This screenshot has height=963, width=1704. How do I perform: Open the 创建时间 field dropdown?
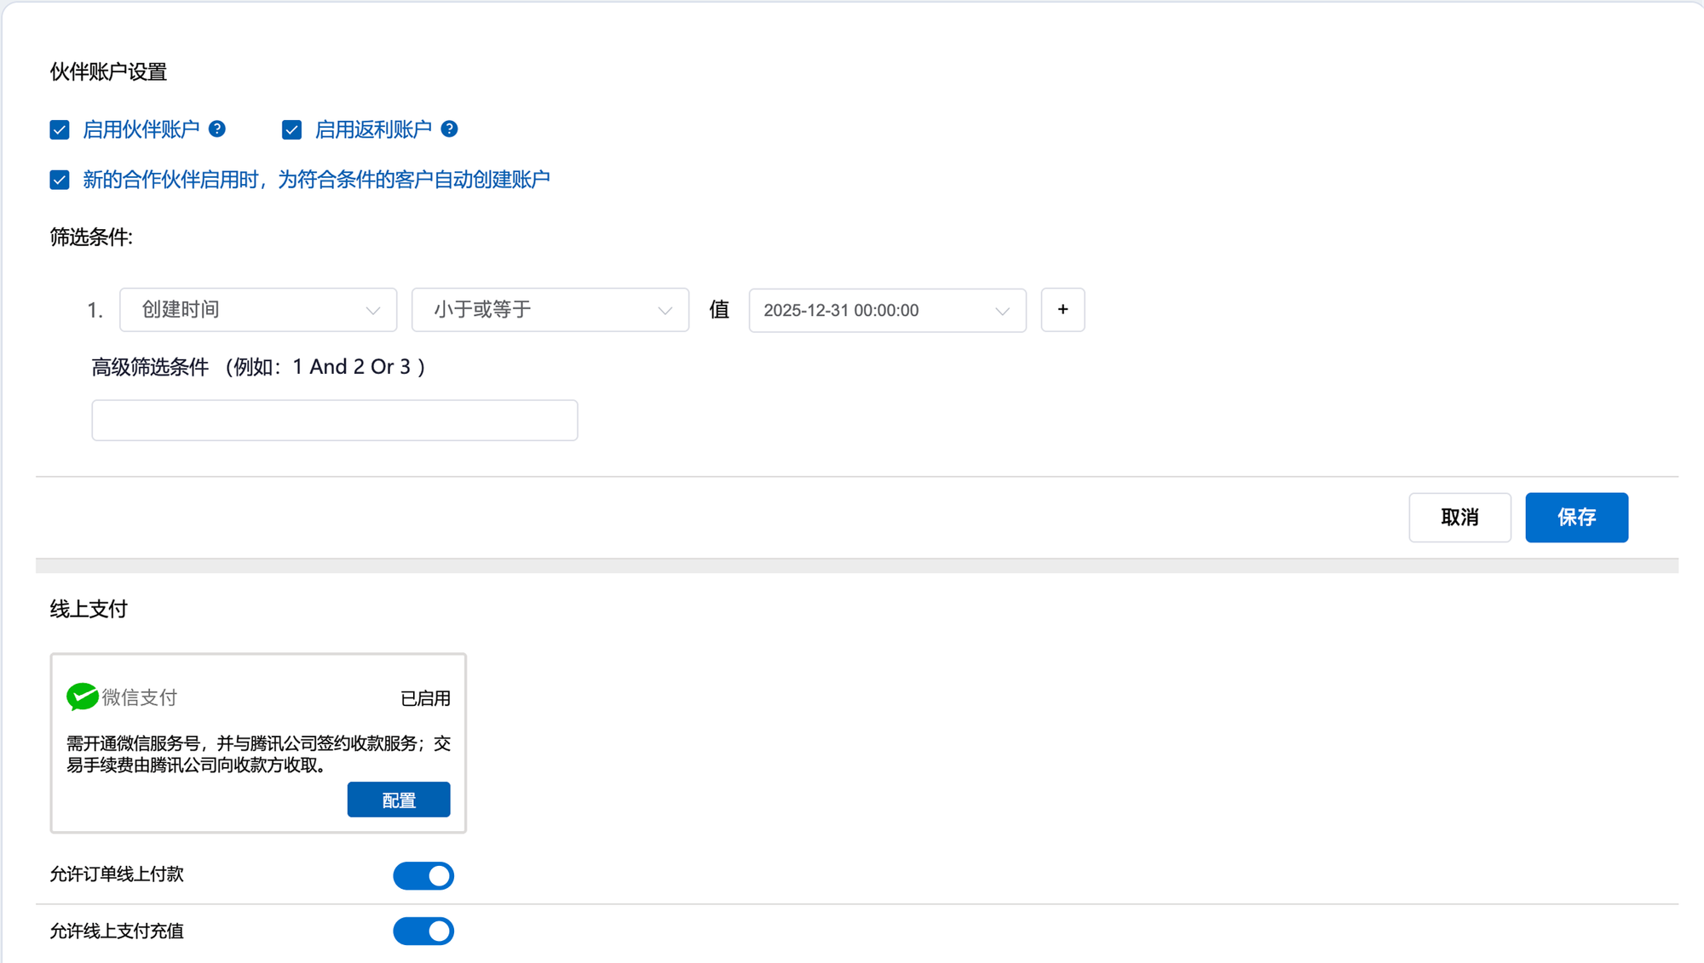tap(258, 310)
